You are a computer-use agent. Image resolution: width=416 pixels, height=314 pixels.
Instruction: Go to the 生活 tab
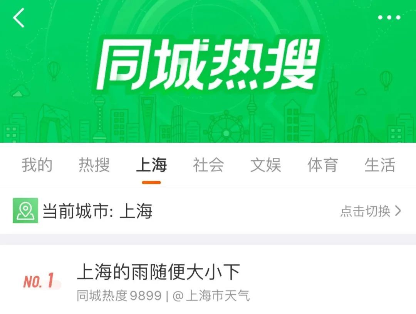tap(380, 165)
